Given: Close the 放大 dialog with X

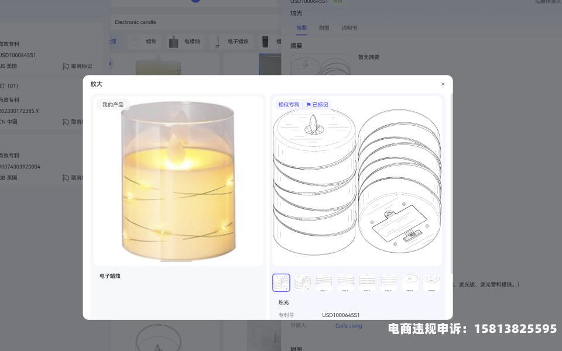Looking at the screenshot, I should coord(443,84).
